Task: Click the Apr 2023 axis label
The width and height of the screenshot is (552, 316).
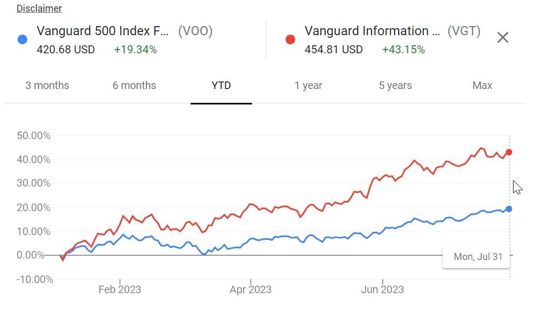Action: tap(250, 290)
